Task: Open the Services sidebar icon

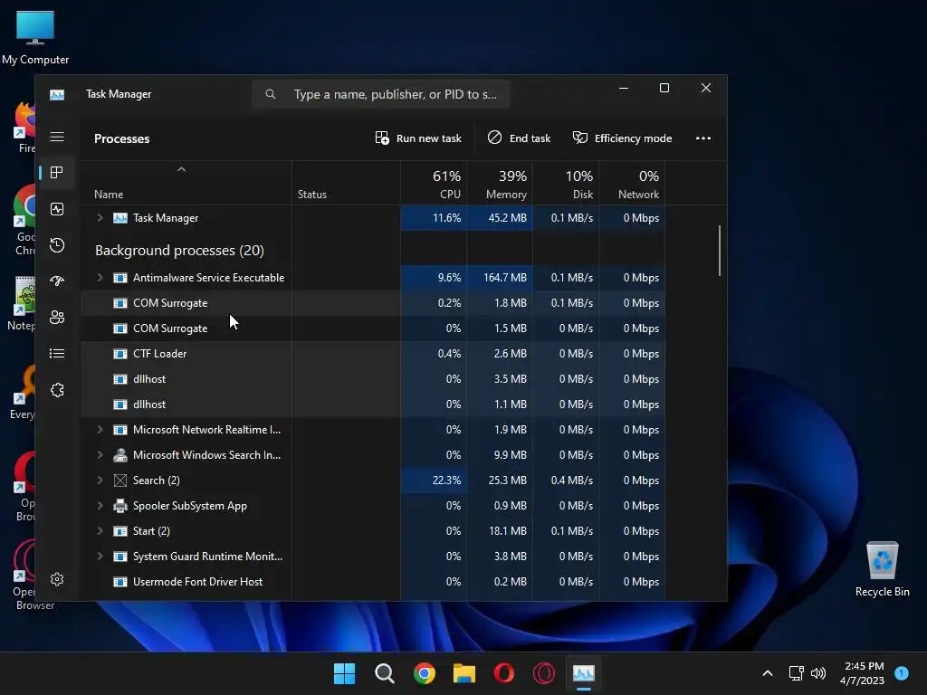Action: tap(57, 390)
